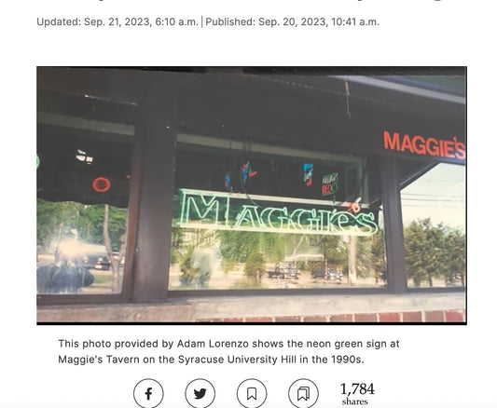497x408 pixels.
Task: Bookmark this article with the single-bookmark icon
Action: coord(252,393)
